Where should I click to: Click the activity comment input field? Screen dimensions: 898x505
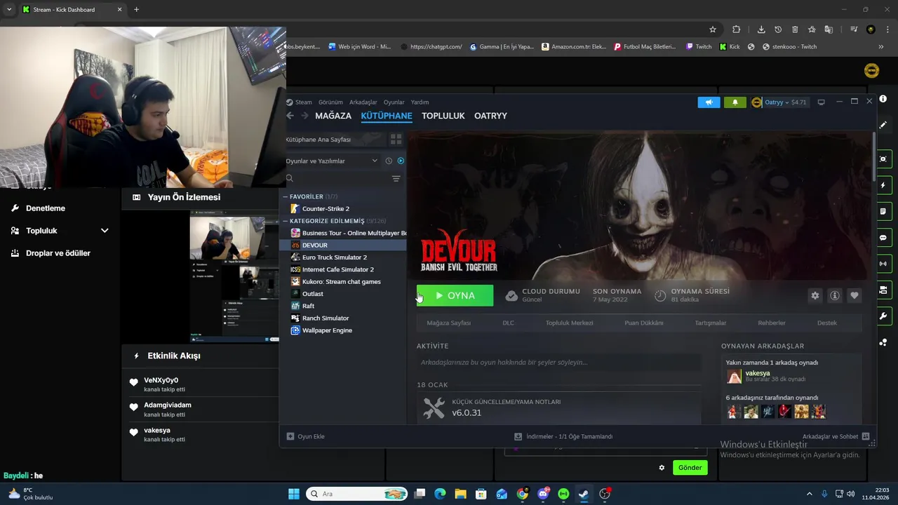pyautogui.click(x=558, y=363)
